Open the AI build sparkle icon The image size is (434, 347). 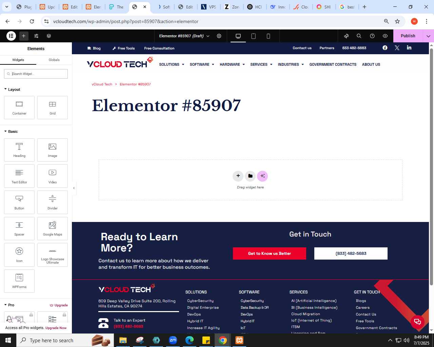262,176
